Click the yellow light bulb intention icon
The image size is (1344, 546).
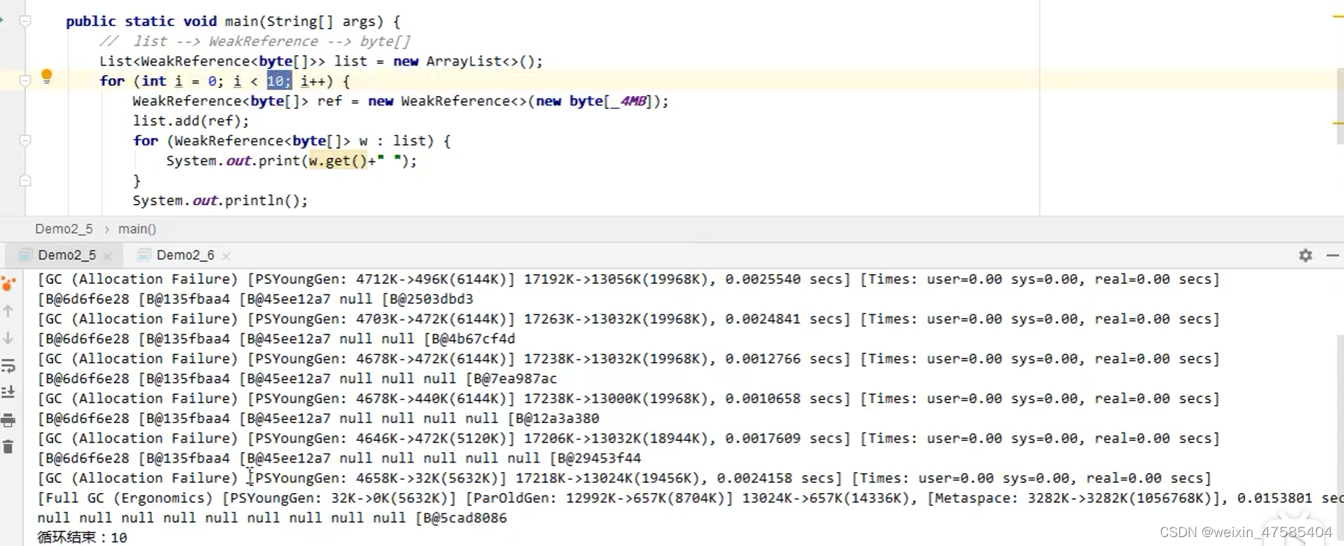point(46,76)
